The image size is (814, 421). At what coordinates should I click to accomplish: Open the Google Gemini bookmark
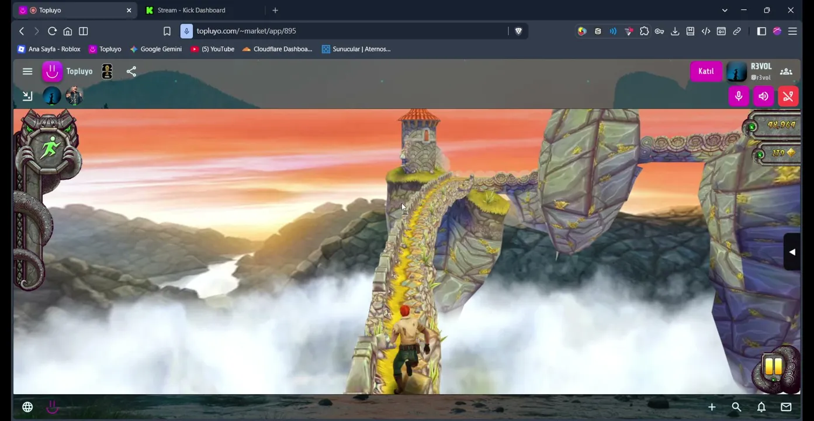(x=156, y=49)
